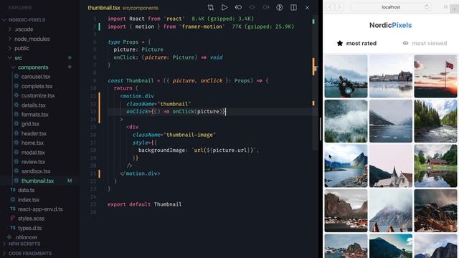The image size is (459, 258).
Task: Open the white church thumbnail
Action: 390,166
